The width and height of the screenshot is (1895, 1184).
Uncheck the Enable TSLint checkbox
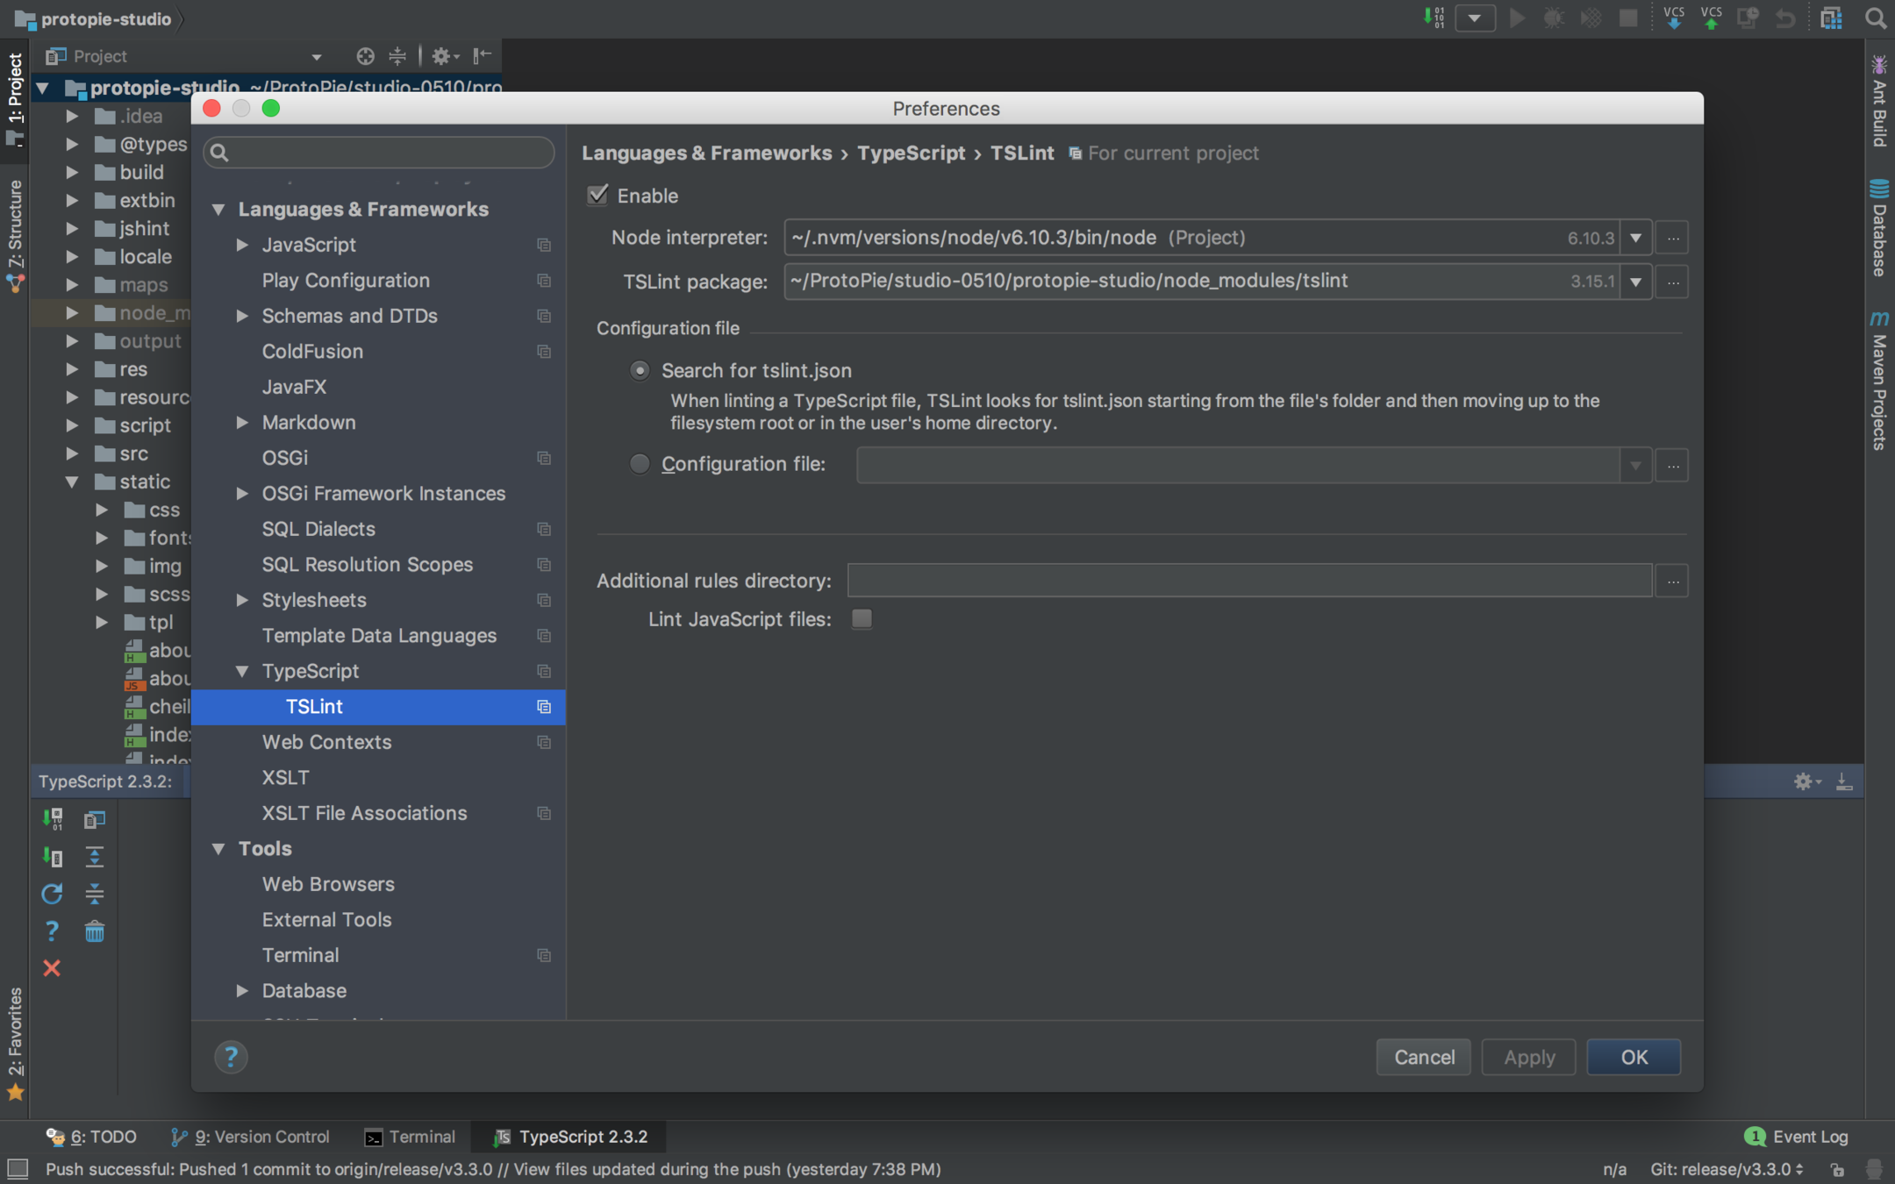[598, 195]
